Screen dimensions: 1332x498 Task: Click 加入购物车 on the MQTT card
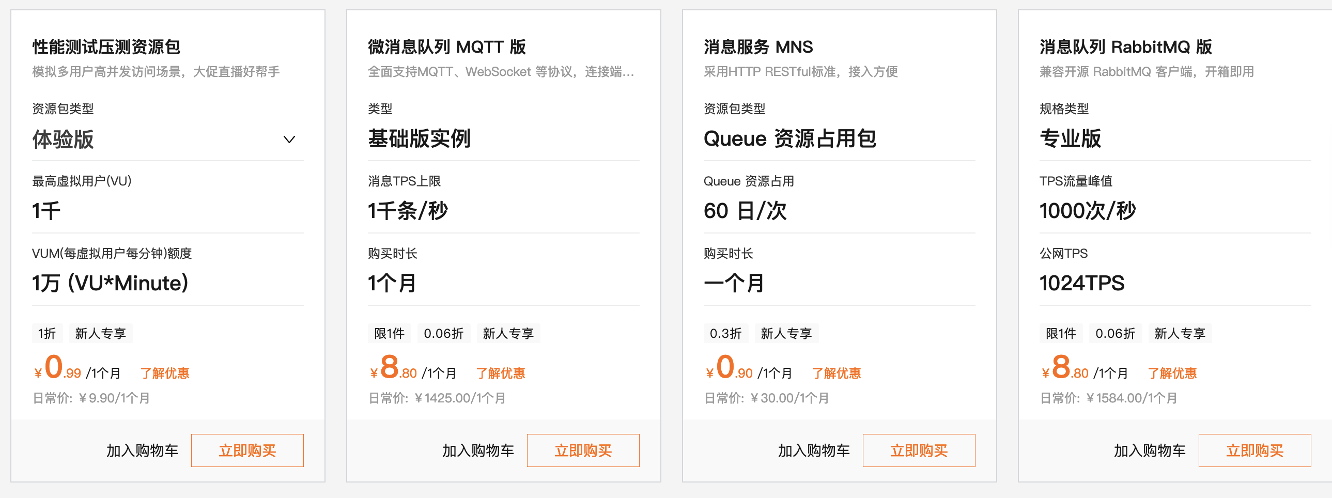(477, 450)
